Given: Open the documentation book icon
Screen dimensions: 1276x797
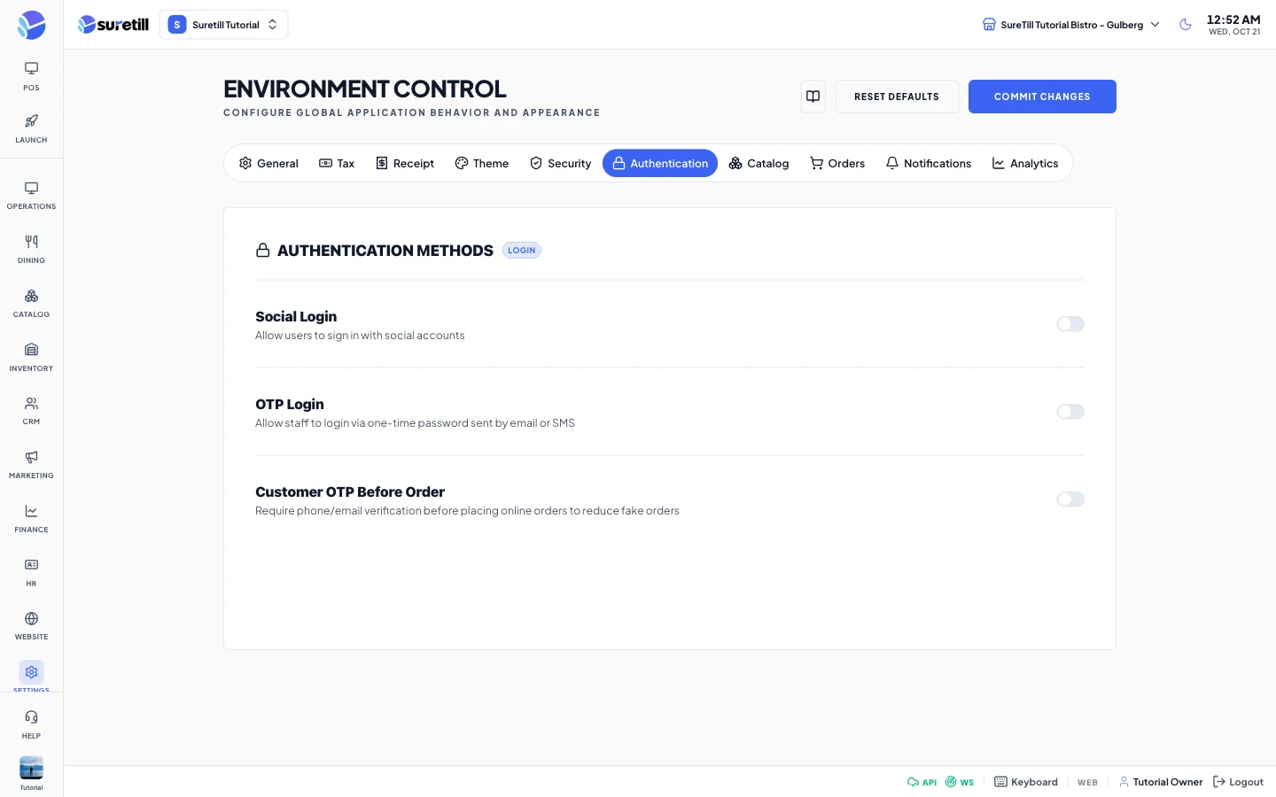Looking at the screenshot, I should coord(813,97).
